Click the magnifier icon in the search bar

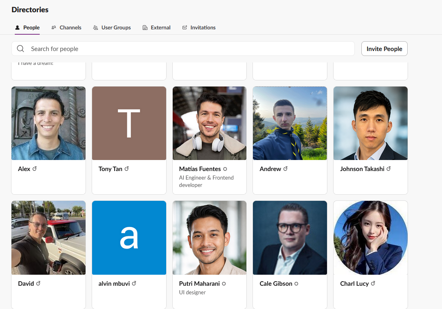coord(20,49)
